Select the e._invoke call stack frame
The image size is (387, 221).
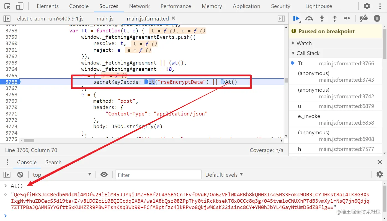click(336, 119)
